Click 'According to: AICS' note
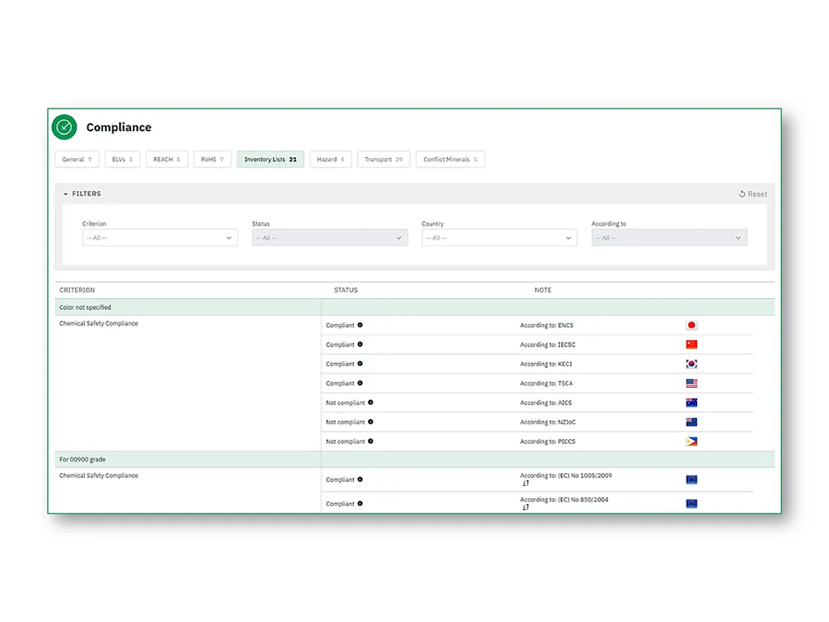This screenshot has width=829, height=622. tap(546, 403)
